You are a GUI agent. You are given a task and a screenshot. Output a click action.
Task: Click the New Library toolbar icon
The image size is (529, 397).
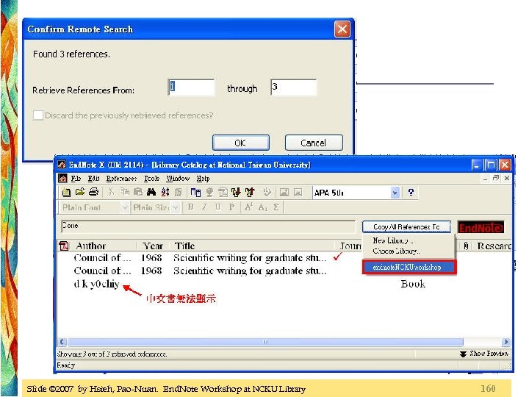point(66,193)
